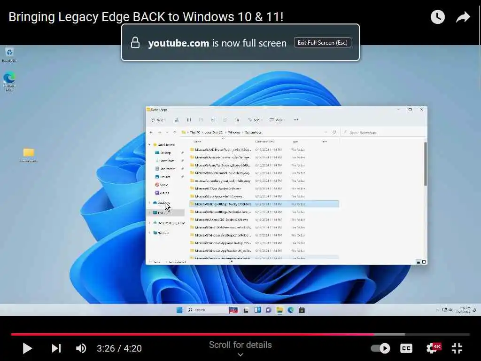Play the paused YouTube video
Viewport: 481px width, 361px height.
click(27, 348)
